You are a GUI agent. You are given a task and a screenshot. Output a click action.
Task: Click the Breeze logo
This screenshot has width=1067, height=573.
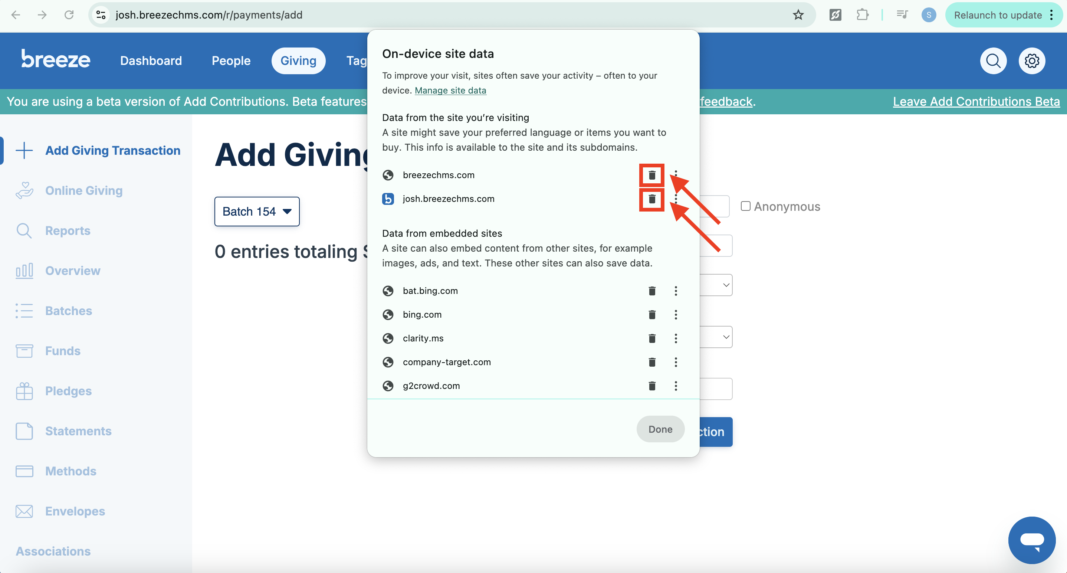pyautogui.click(x=56, y=59)
